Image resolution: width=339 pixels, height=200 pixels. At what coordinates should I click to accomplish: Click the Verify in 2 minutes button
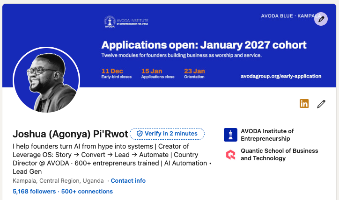167,134
